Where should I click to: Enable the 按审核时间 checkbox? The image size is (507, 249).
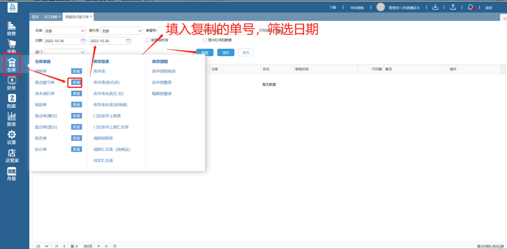(x=148, y=40)
